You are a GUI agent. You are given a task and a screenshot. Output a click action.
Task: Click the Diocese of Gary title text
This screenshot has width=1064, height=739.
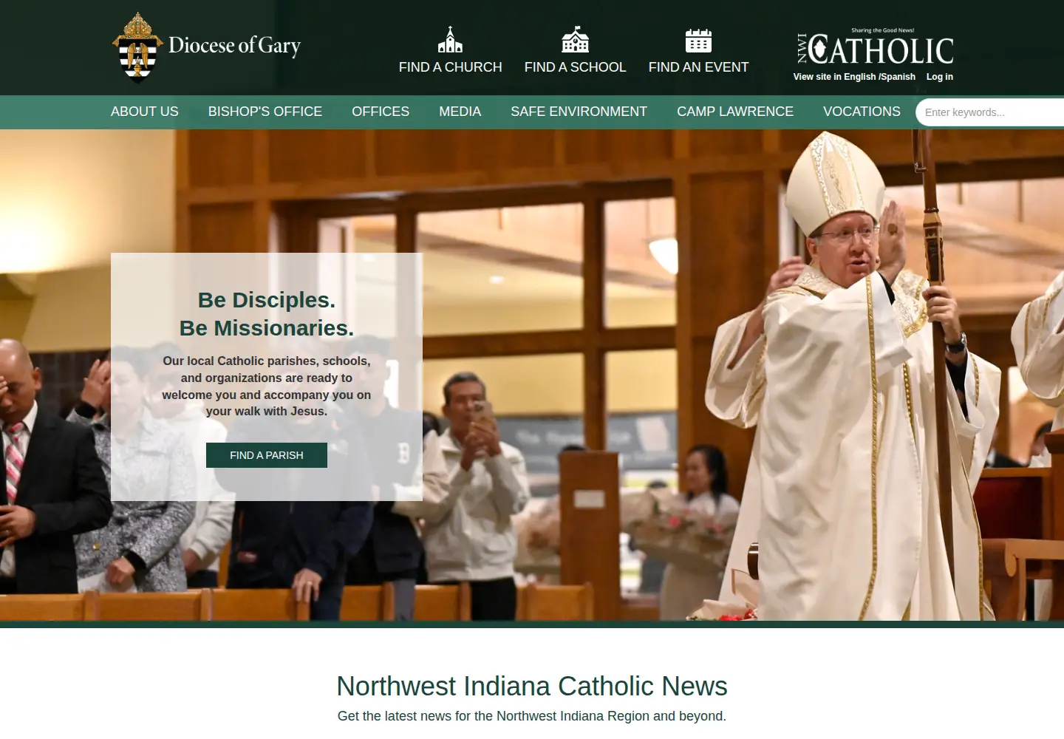(234, 46)
